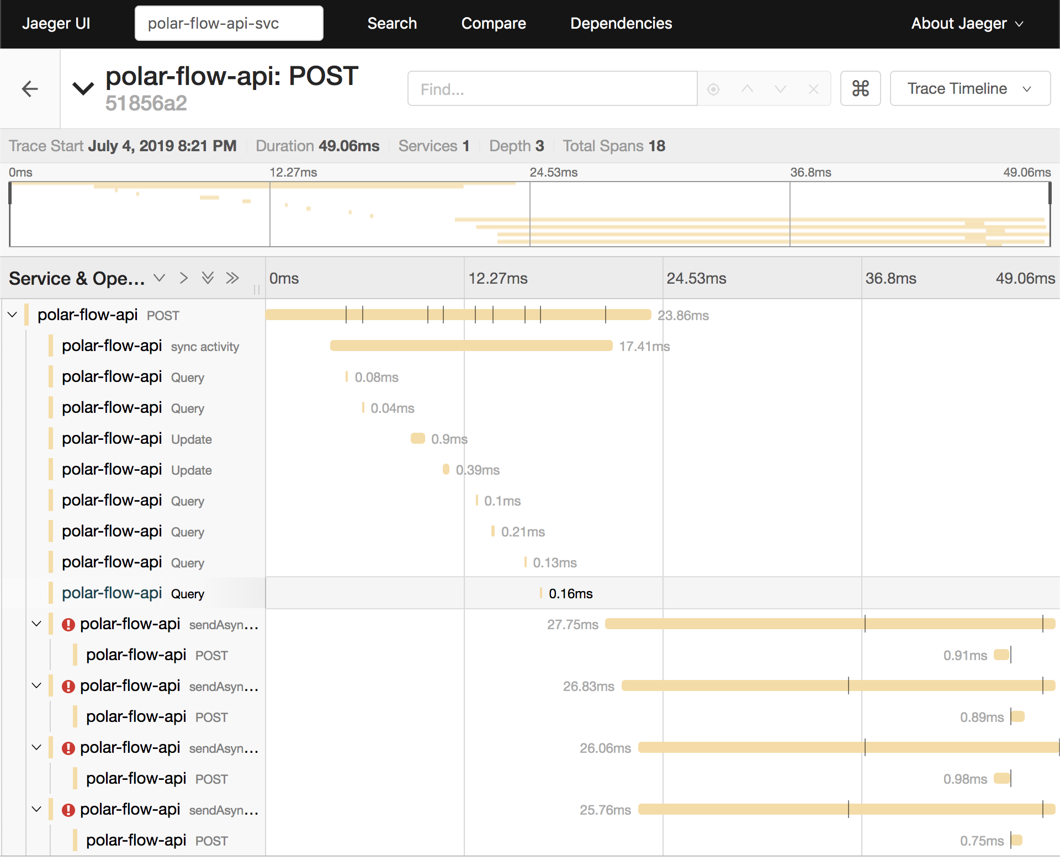Go to previous search result arrow
The image size is (1060, 861).
(747, 89)
